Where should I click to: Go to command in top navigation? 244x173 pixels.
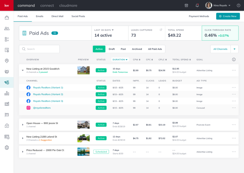click(x=26, y=5)
